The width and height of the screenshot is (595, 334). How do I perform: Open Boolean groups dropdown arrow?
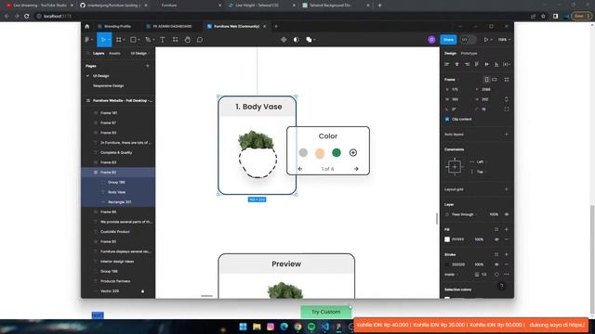[x=314, y=39]
